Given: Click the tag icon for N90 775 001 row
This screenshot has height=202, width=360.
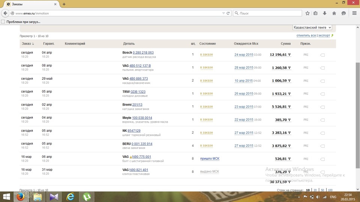Looking at the screenshot, I should click(322, 159).
